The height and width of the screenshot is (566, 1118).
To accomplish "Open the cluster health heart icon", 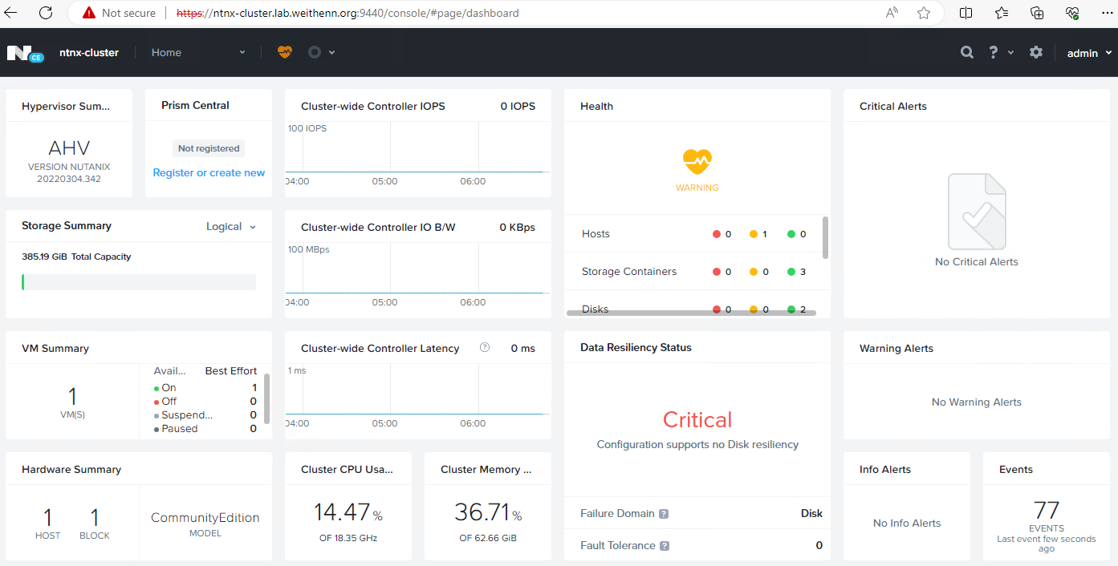I will pos(285,52).
